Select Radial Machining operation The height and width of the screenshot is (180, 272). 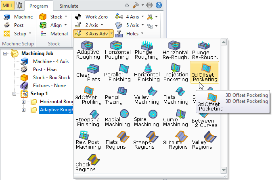[x=117, y=118]
